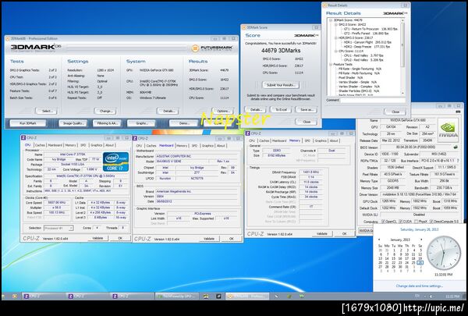Click the volume icon in system tray
468x316 pixels.
[431, 296]
